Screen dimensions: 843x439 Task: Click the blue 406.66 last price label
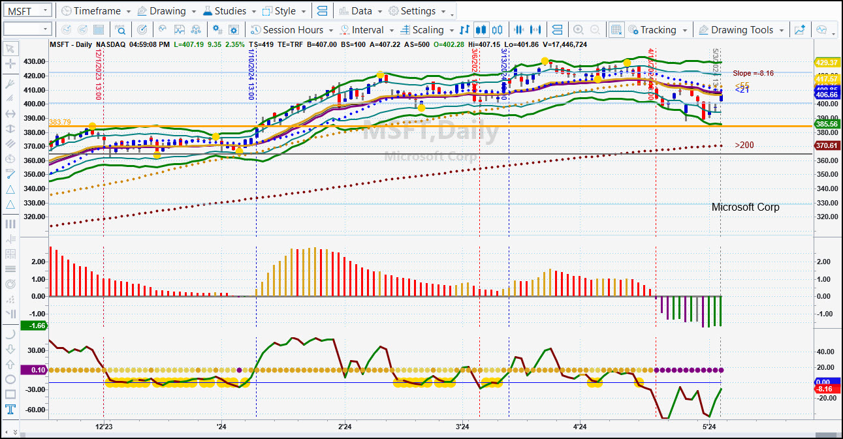(x=827, y=95)
